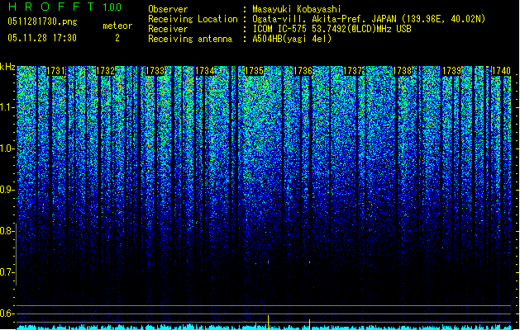Click the 'Observer' field label

pyautogui.click(x=168, y=9)
